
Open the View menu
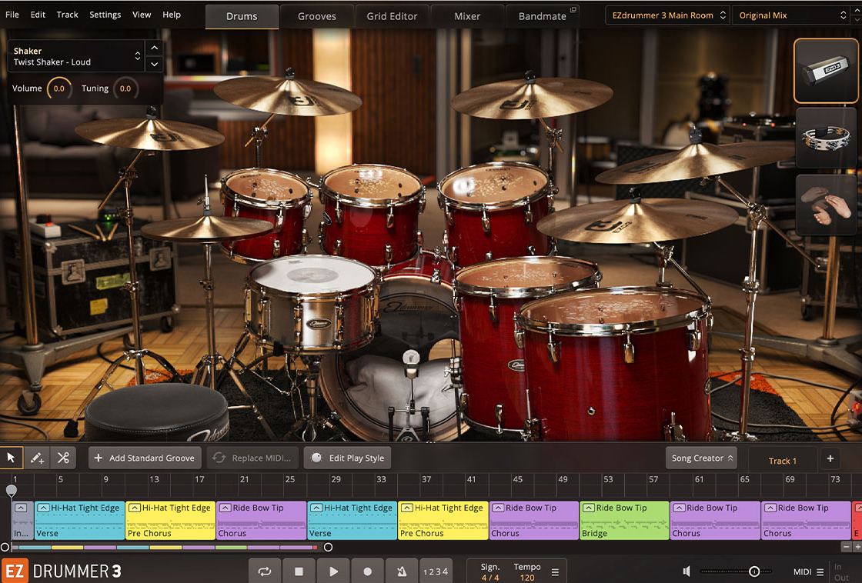(142, 15)
